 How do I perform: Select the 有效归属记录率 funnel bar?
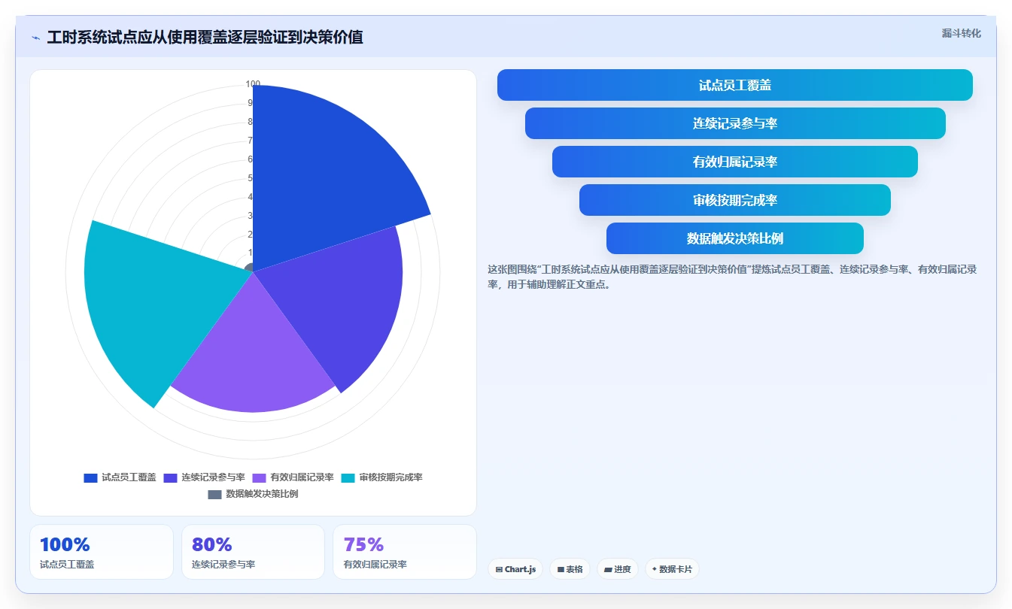tap(734, 162)
